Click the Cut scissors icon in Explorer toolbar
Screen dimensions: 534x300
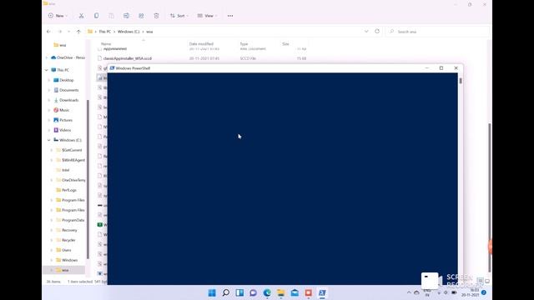[x=81, y=16]
